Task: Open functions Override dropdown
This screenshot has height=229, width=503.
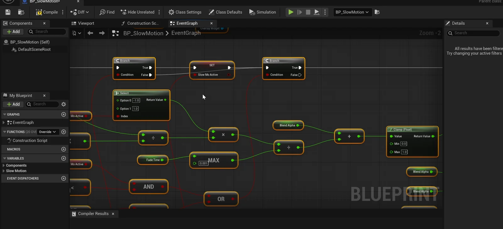Action: 47,132
